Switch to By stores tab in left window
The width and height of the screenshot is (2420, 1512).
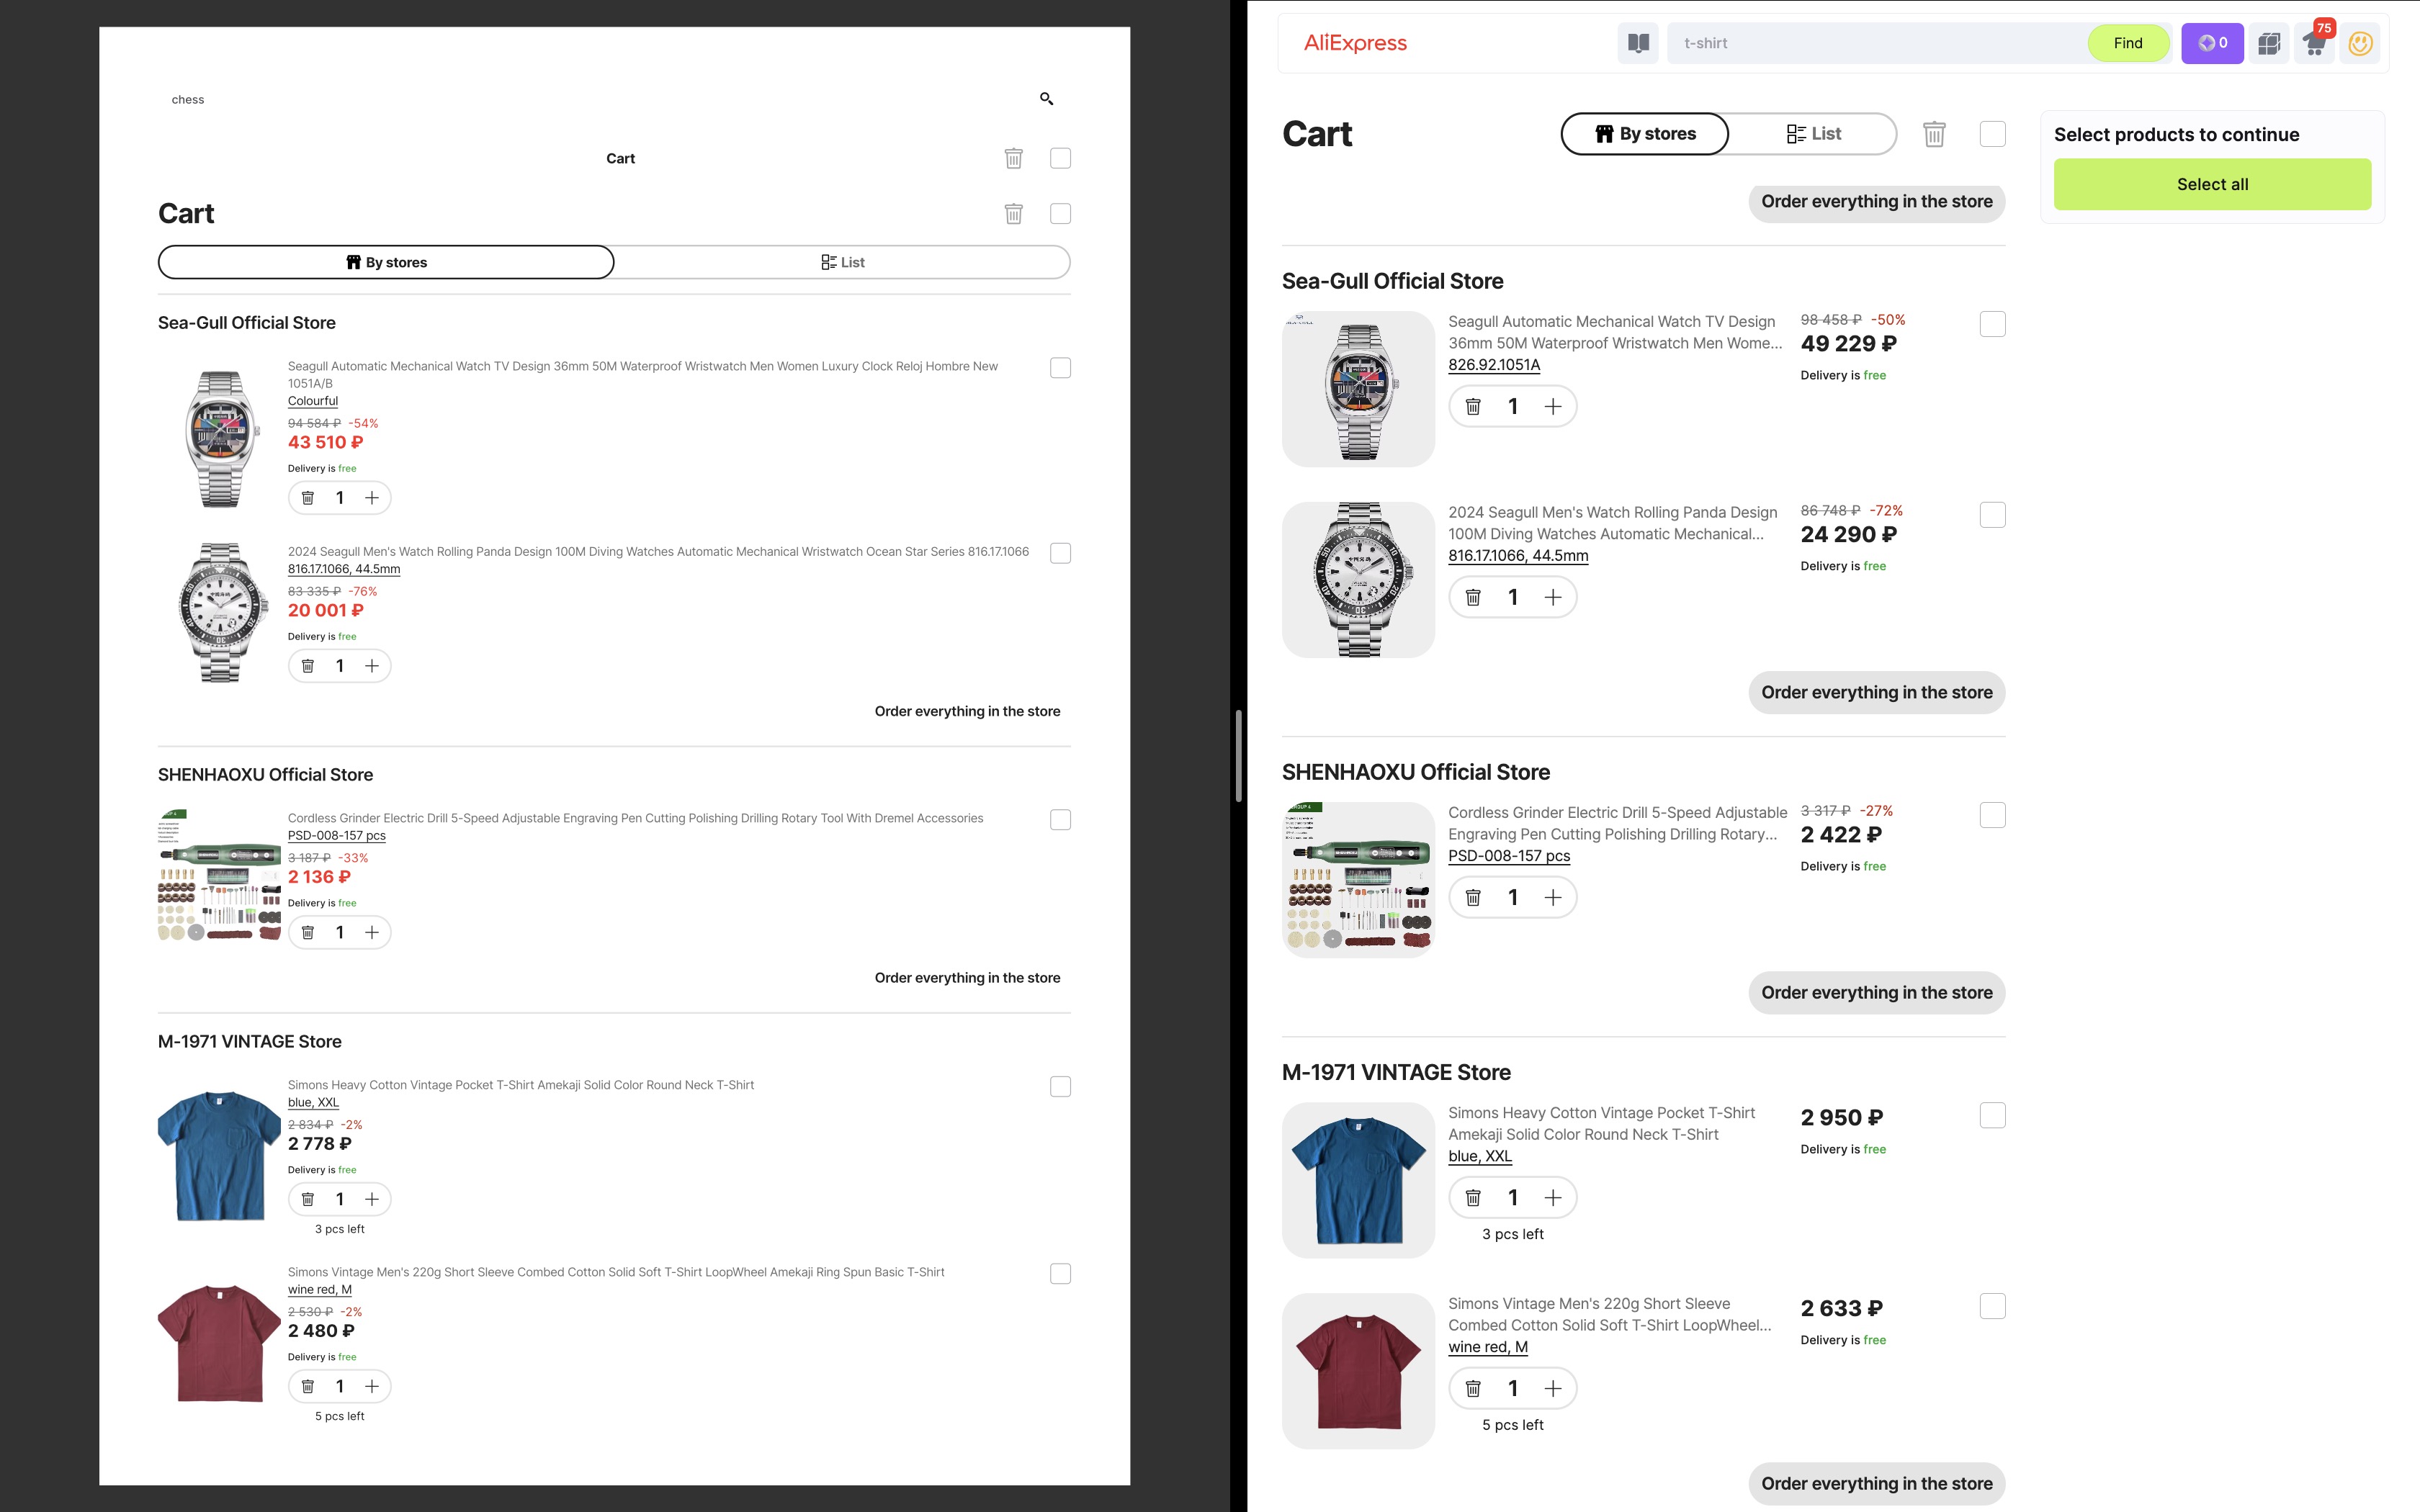tap(386, 262)
